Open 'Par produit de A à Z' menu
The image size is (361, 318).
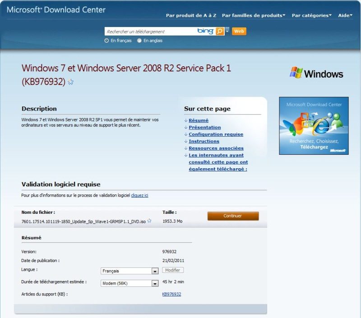191,15
